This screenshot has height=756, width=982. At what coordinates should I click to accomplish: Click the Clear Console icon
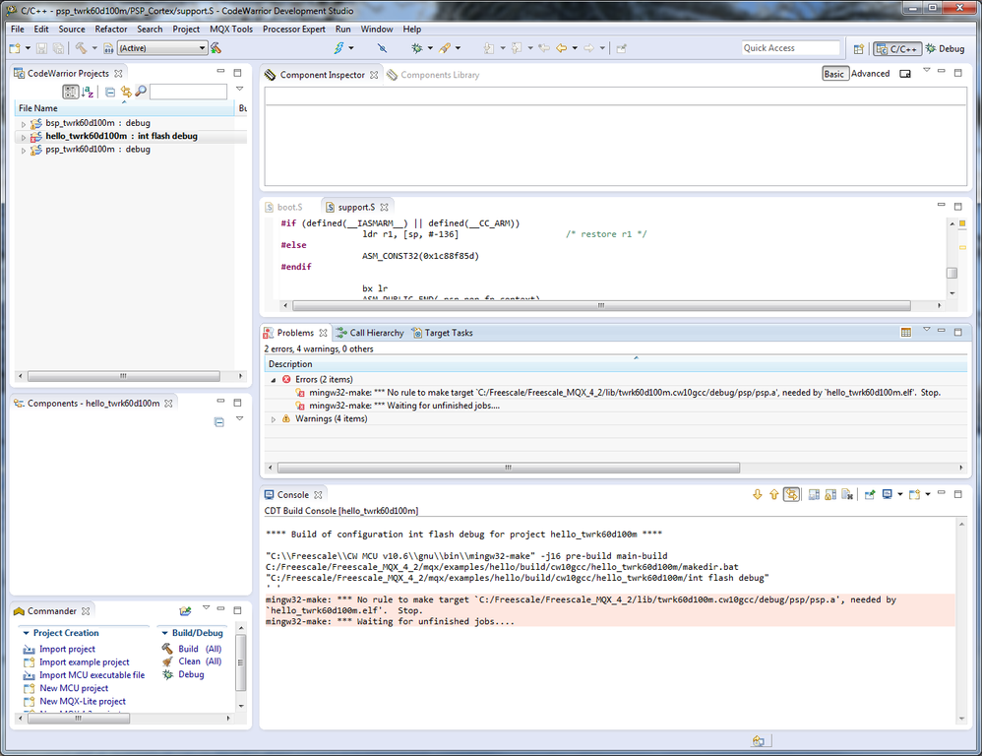tap(846, 495)
